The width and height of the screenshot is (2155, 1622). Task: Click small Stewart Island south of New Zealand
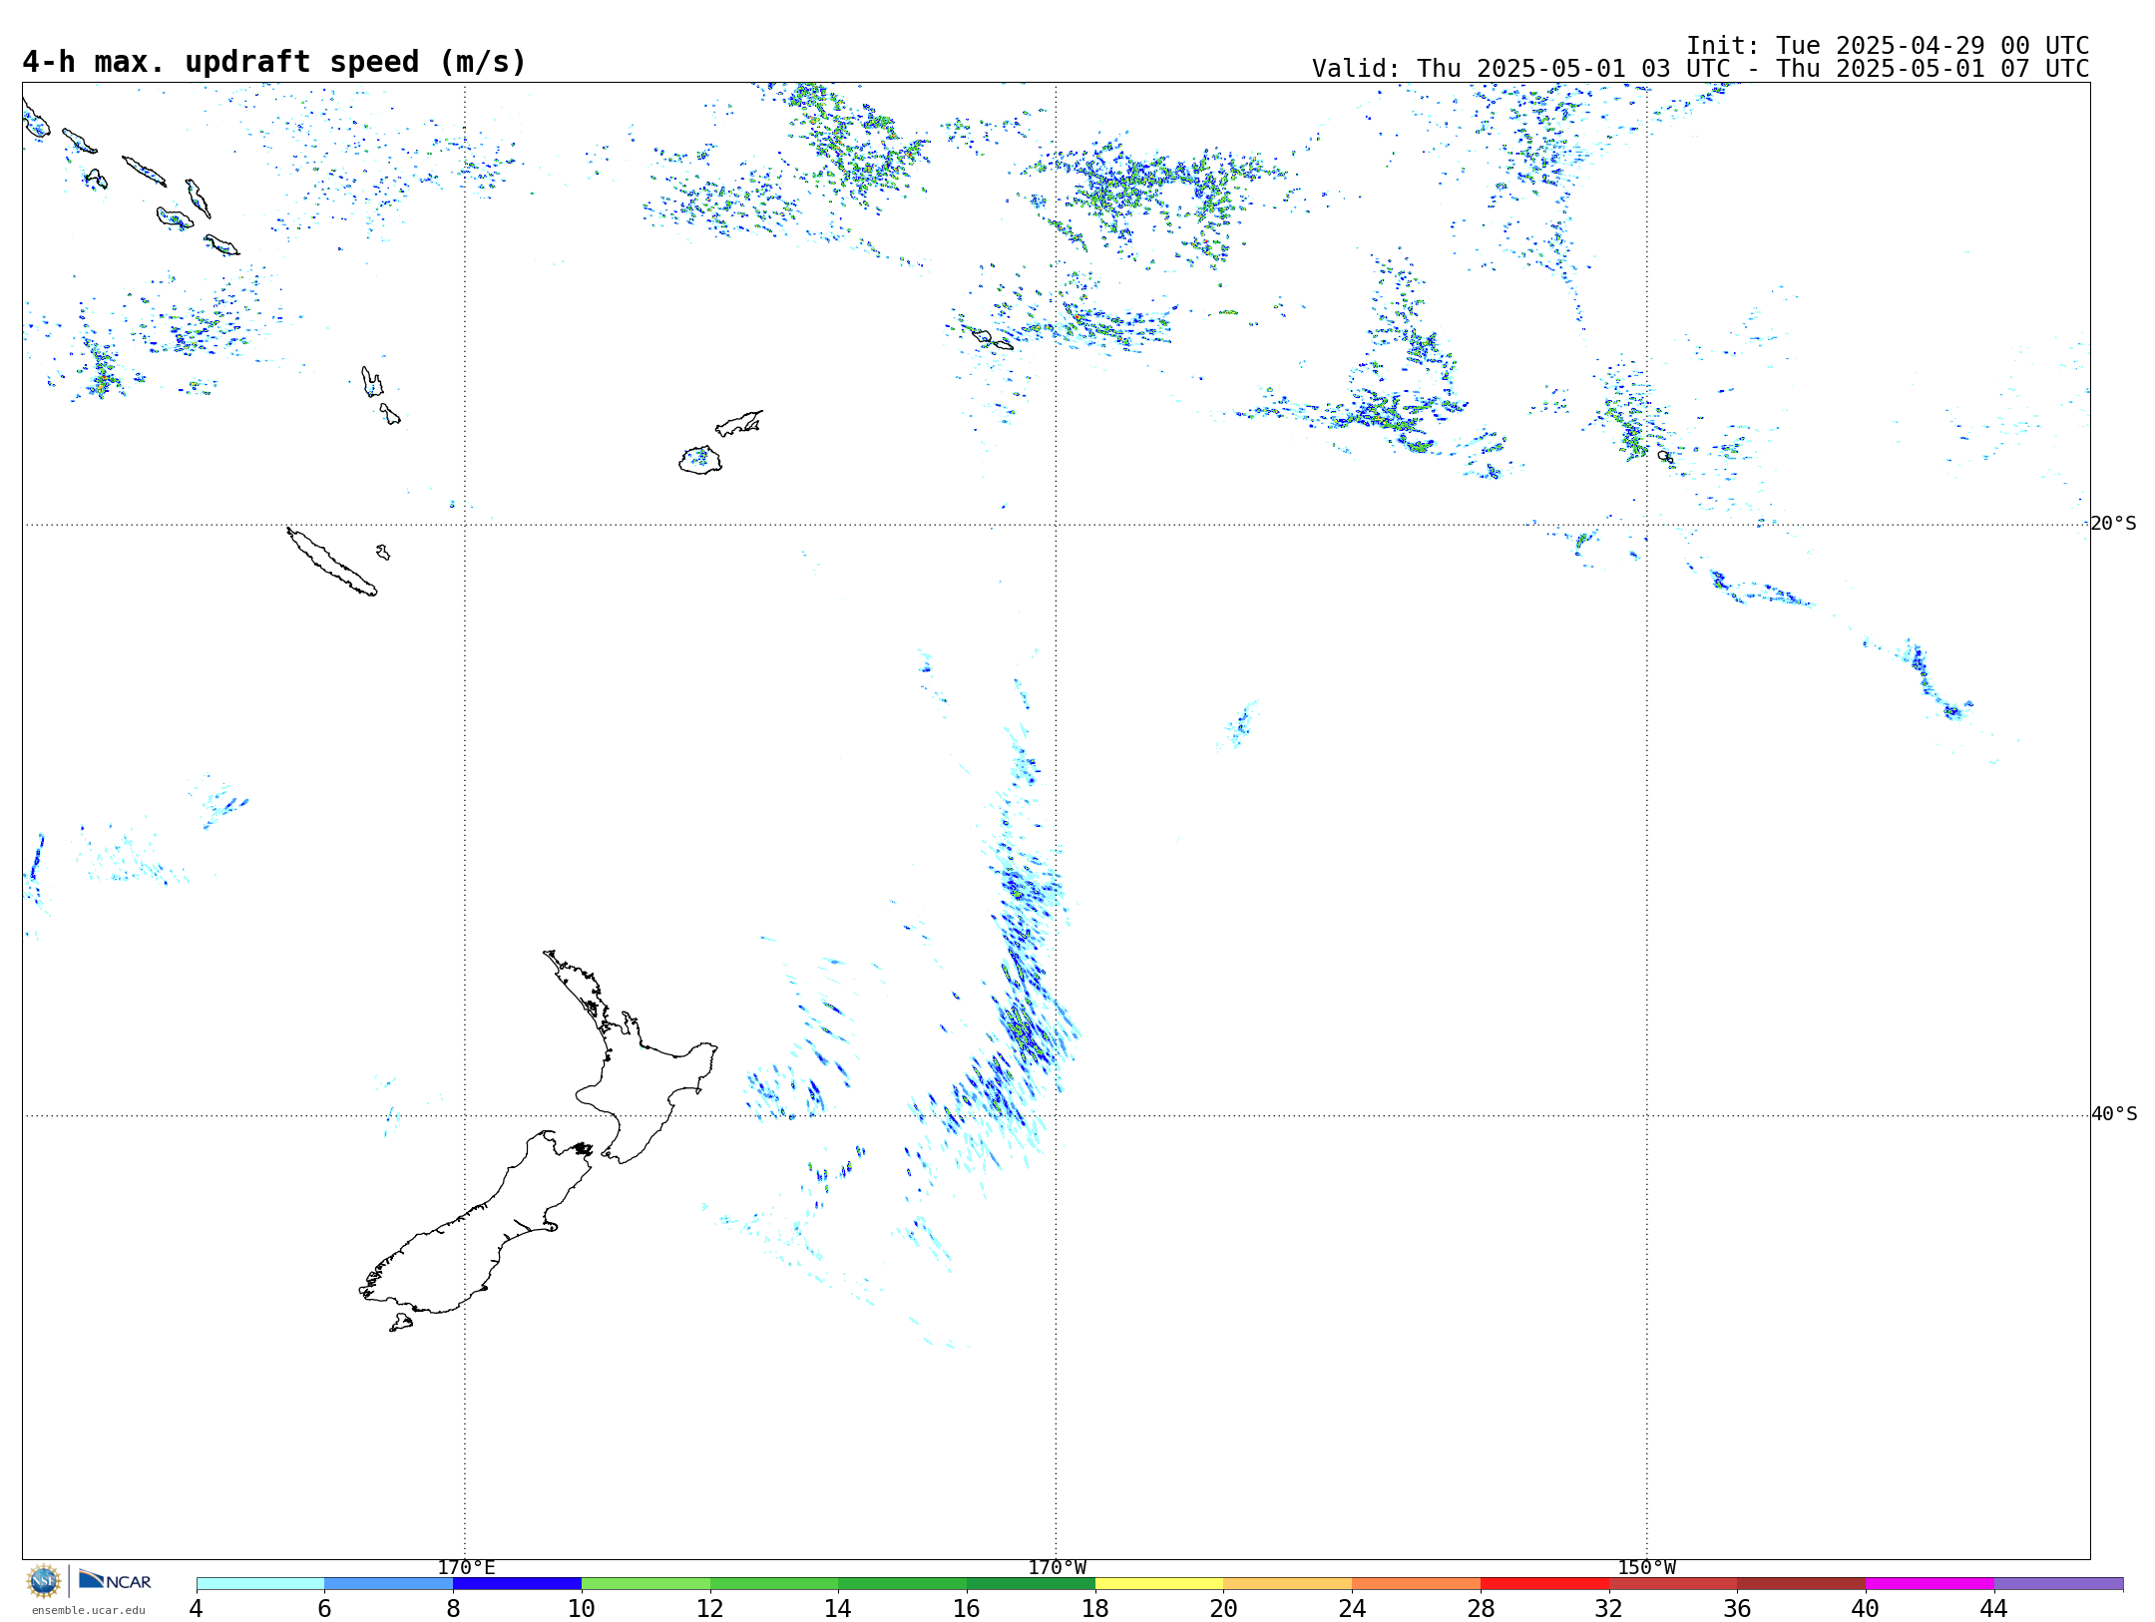[401, 1323]
